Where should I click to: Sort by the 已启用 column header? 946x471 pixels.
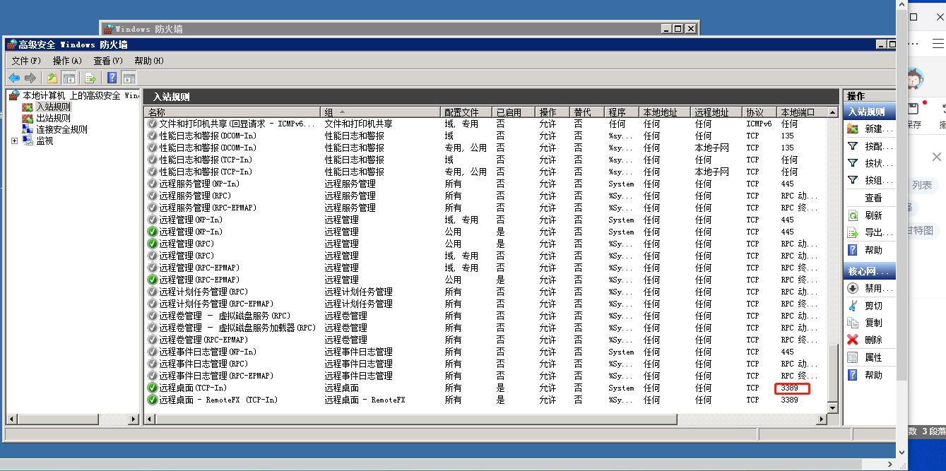click(x=514, y=112)
